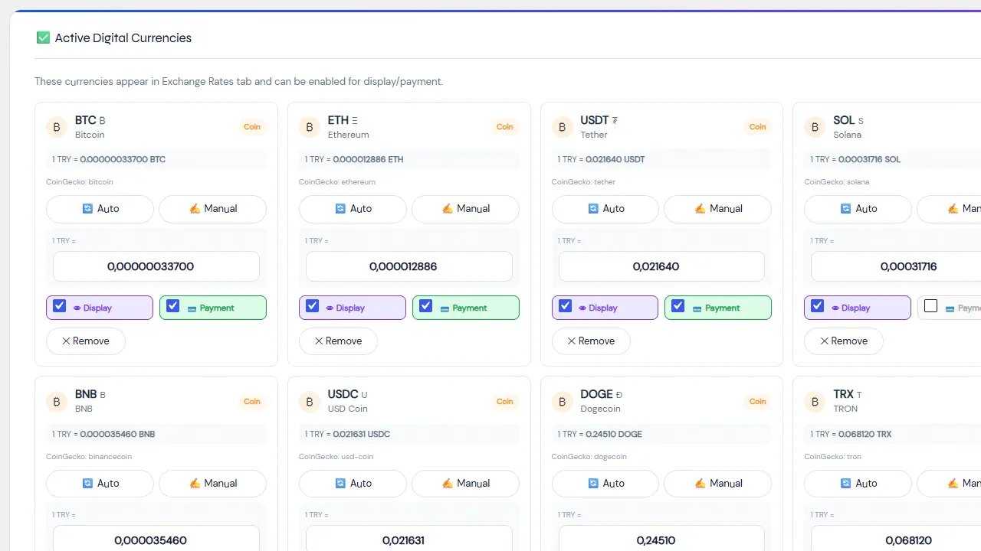Image resolution: width=981 pixels, height=551 pixels.
Task: Edit the BNB rate input 0,000035460
Action: pyautogui.click(x=156, y=539)
